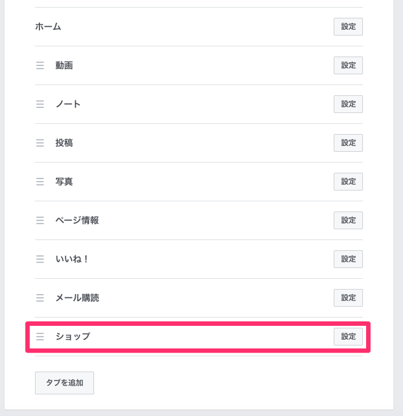Click 設定 next to ページ情報
The height and width of the screenshot is (416, 403).
click(x=348, y=220)
